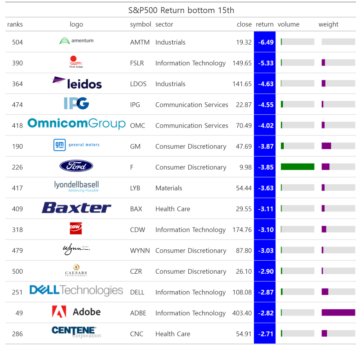Click IPG's green volume bar
356x346 pixels.
[282, 104]
